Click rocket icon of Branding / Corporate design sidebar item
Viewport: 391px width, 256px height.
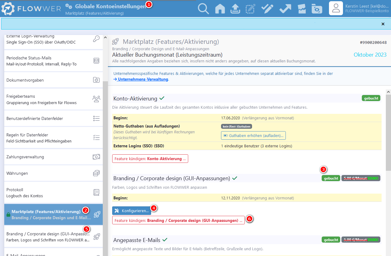pyautogui.click(x=97, y=237)
